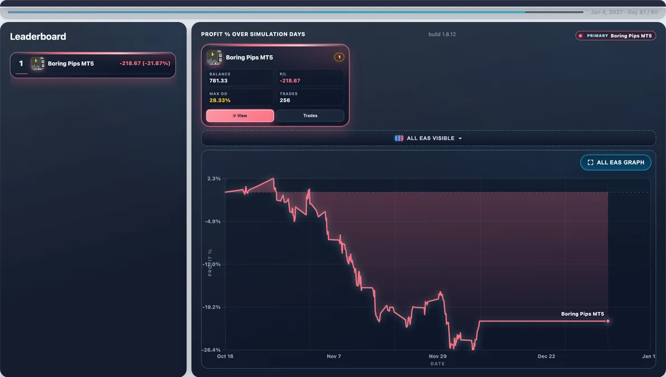Click the Boring Pips MT5 card avatar icon
Screen dimensions: 666x377
pos(214,57)
